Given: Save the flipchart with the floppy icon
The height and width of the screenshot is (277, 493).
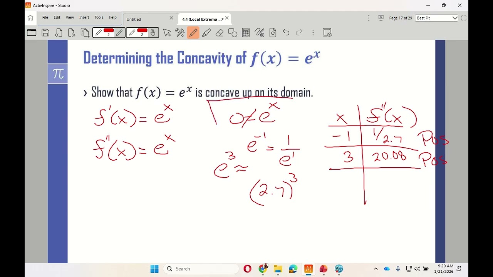Looking at the screenshot, I should click(x=45, y=33).
